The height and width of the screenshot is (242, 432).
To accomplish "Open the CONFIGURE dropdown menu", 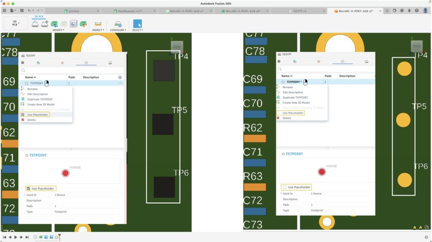I will (x=118, y=30).
